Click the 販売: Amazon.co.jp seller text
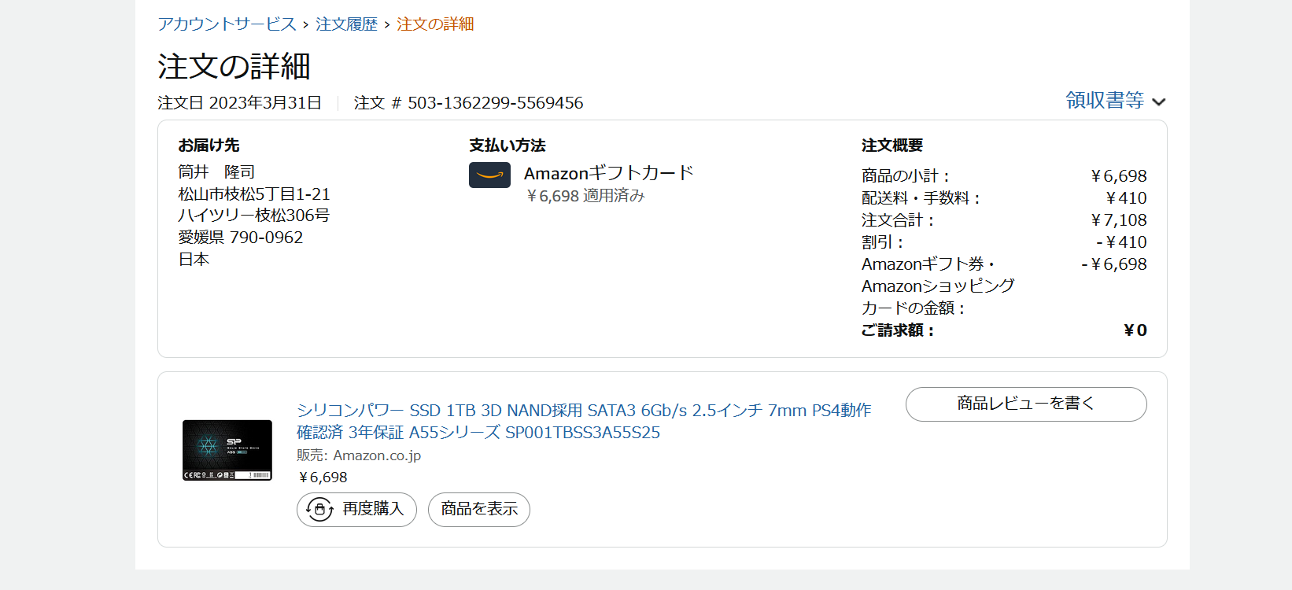 (x=359, y=455)
